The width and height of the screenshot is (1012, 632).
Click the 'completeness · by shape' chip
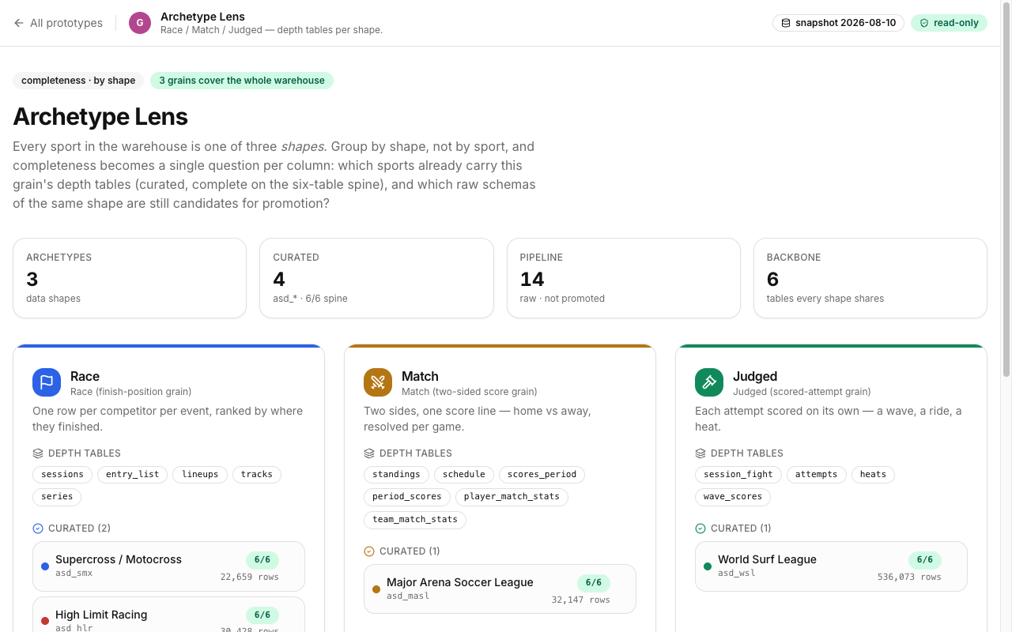78,81
